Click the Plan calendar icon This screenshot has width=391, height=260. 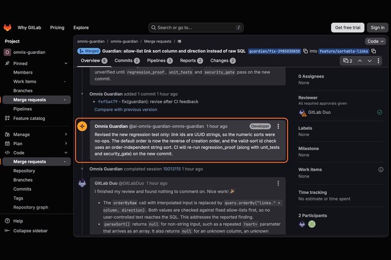pyautogui.click(x=7, y=144)
